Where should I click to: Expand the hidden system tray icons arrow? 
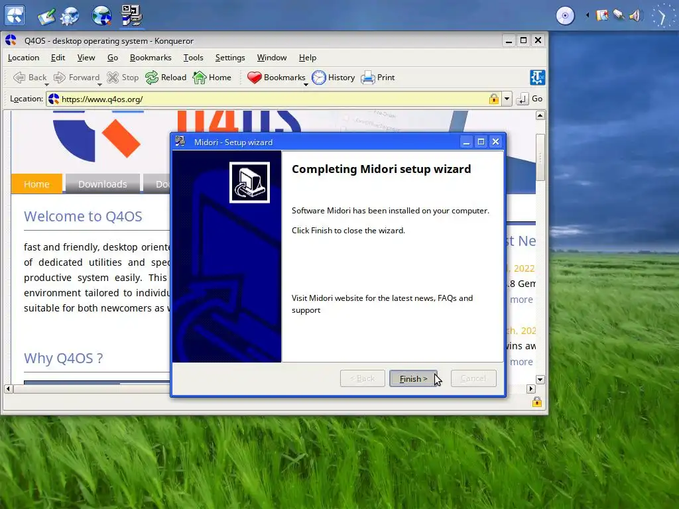(x=587, y=16)
